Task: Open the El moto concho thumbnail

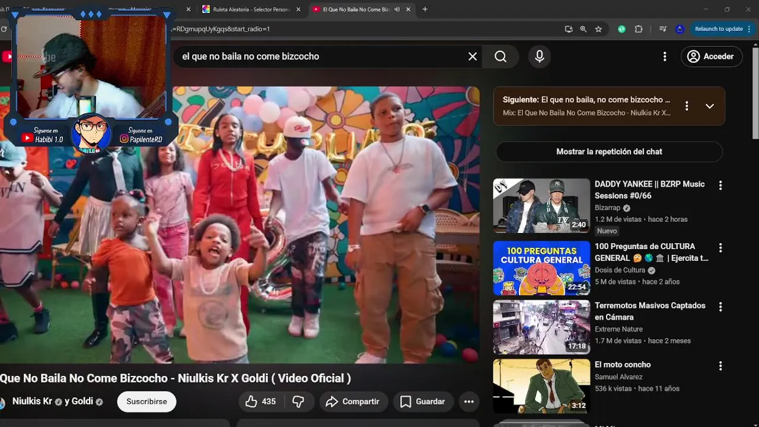Action: pyautogui.click(x=541, y=387)
